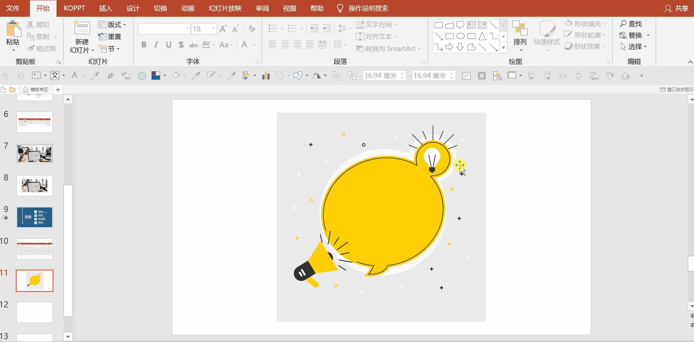Toggle Italic formatting
Viewport: 694px width, 342px height.
[156, 45]
